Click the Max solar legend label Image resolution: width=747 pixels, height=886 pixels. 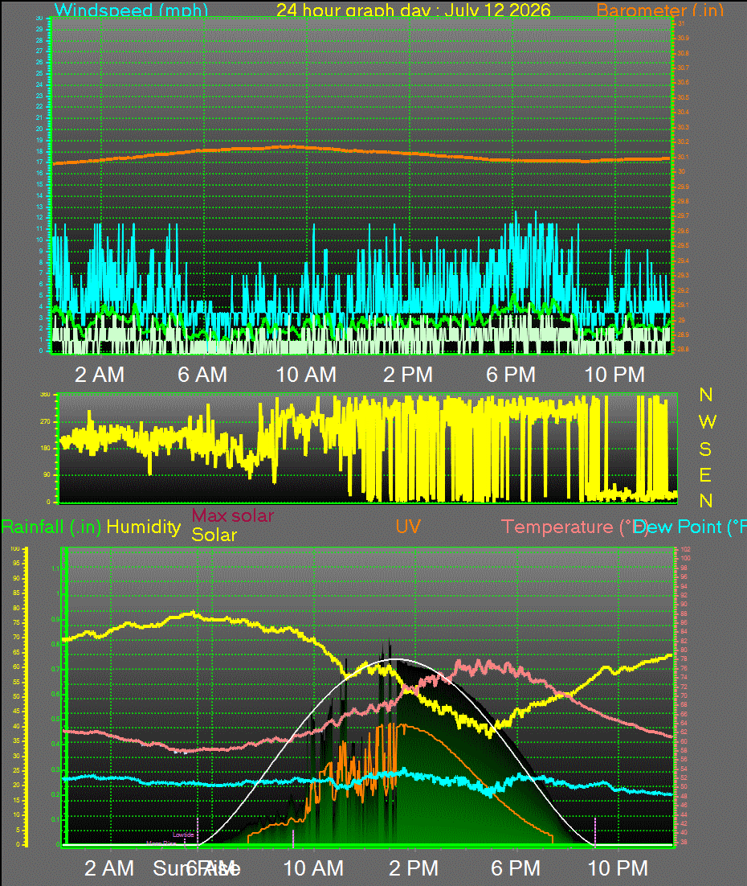233,515
